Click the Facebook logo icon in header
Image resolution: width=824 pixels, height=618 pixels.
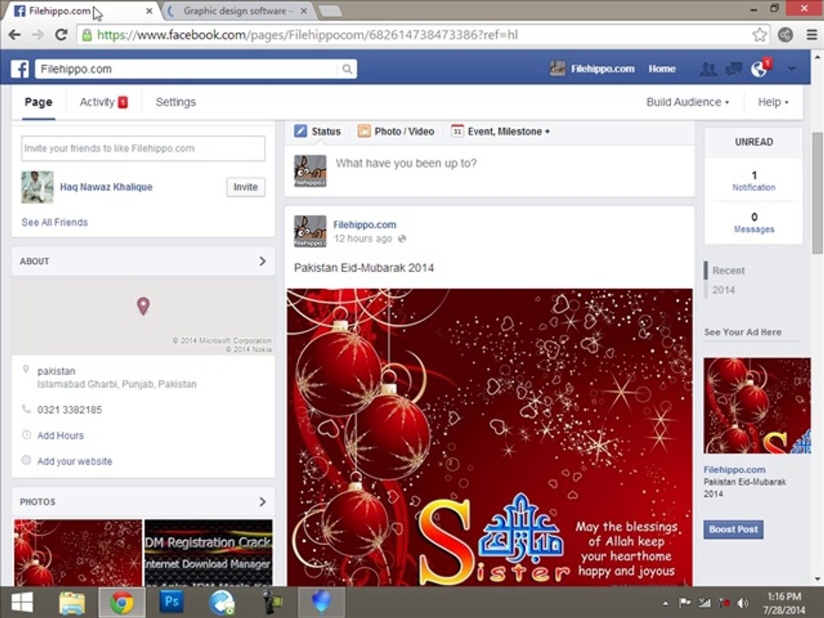[20, 69]
